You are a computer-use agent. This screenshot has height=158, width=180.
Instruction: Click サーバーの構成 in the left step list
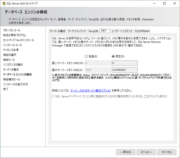pyautogui.click(x=11, y=69)
